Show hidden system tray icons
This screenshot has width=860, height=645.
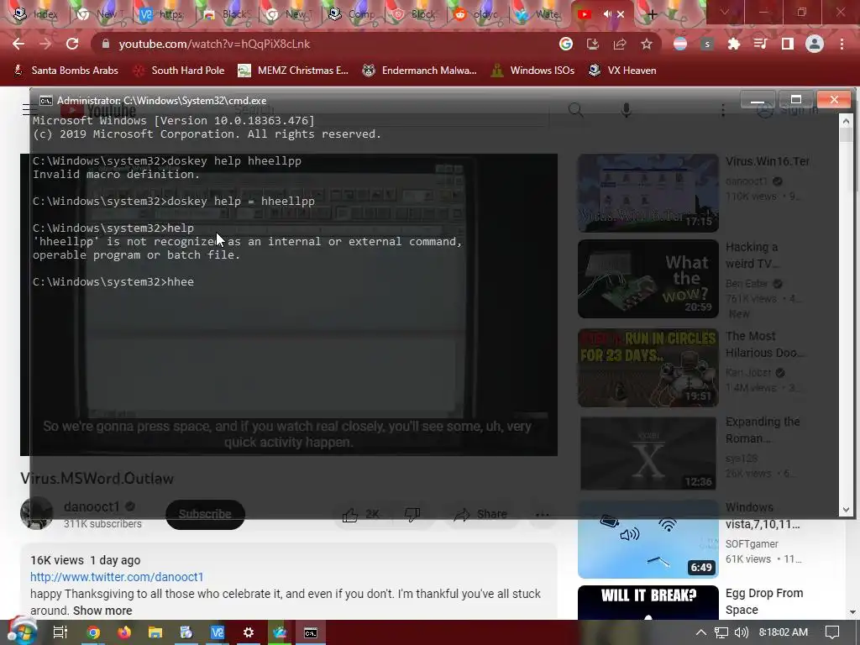700,632
